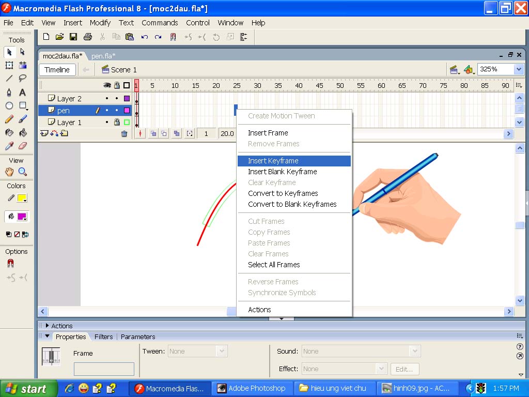Toggle visibility dot for pen layer

107,111
